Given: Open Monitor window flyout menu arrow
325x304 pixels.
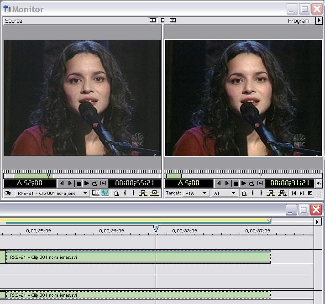Looking at the screenshot, I should (319, 21).
